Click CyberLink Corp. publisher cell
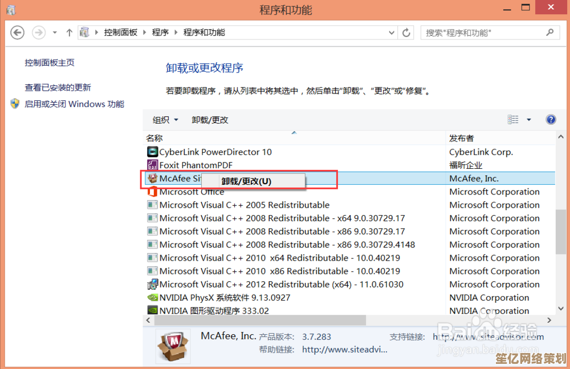The height and width of the screenshot is (369, 570). tap(481, 152)
